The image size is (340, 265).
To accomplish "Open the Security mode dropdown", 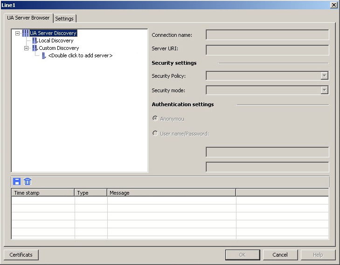I will click(x=325, y=90).
